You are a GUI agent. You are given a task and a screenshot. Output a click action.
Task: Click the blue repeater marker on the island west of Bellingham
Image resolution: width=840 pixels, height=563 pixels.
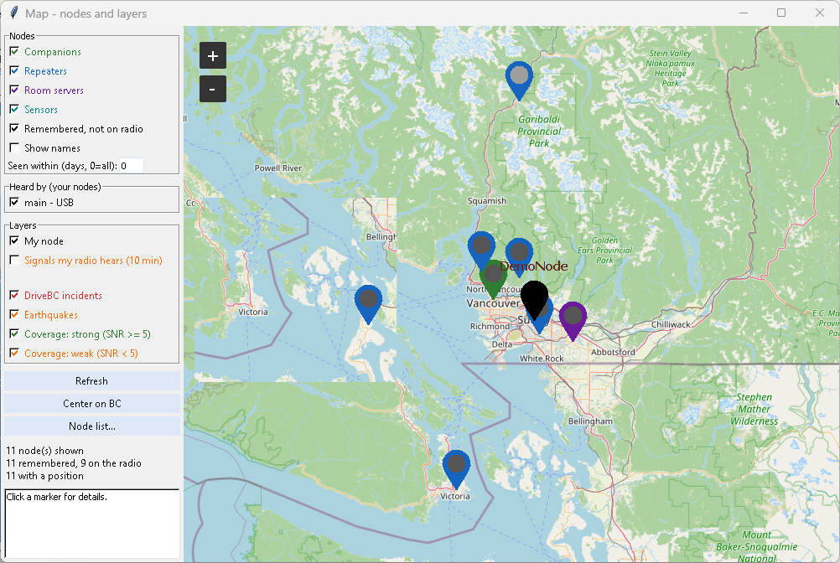(x=369, y=303)
